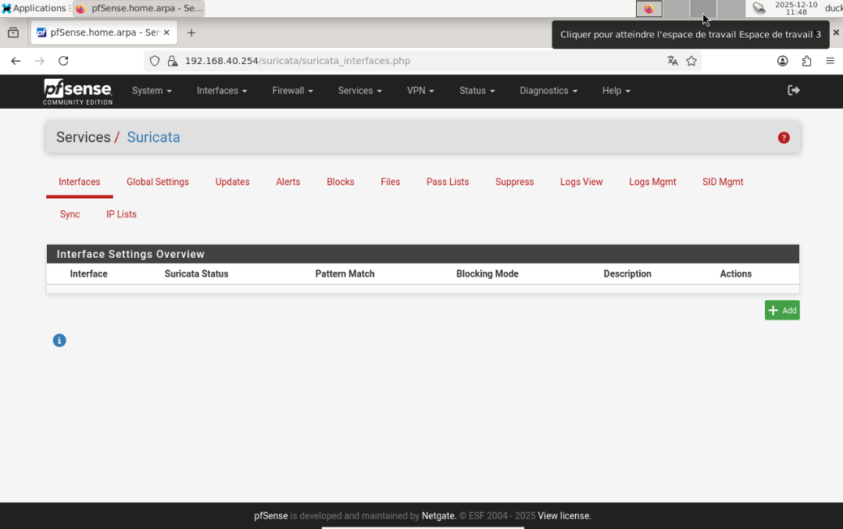Open the Alerts tab
Viewport: 843px width, 529px height.
point(288,182)
